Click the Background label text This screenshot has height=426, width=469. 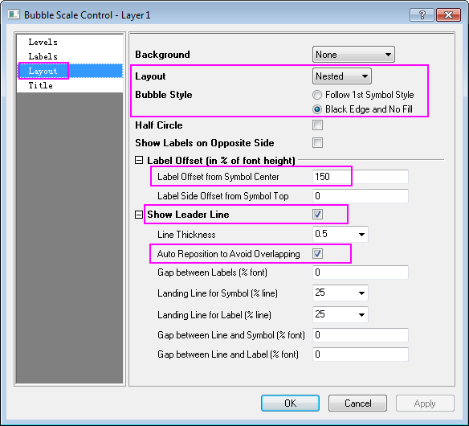click(x=162, y=55)
